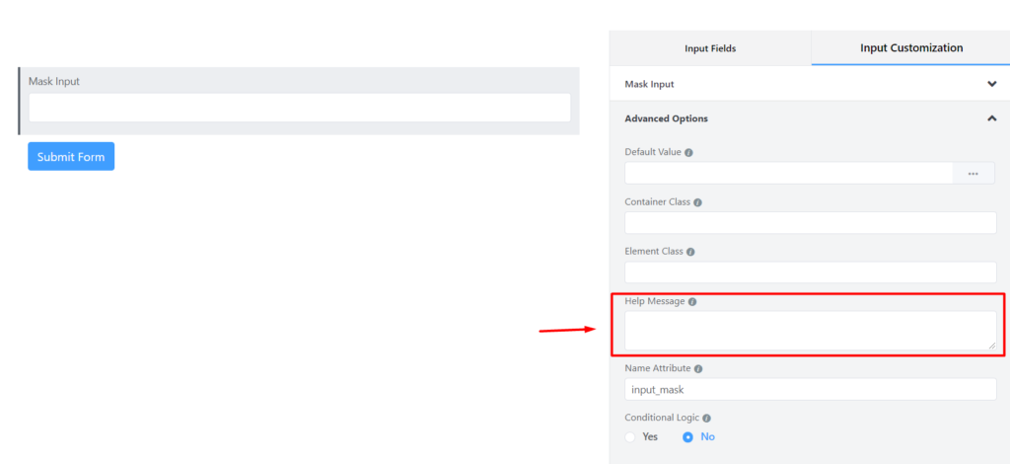Image resolution: width=1010 pixels, height=464 pixels.
Task: Select No for Conditional Logic
Action: (x=687, y=437)
